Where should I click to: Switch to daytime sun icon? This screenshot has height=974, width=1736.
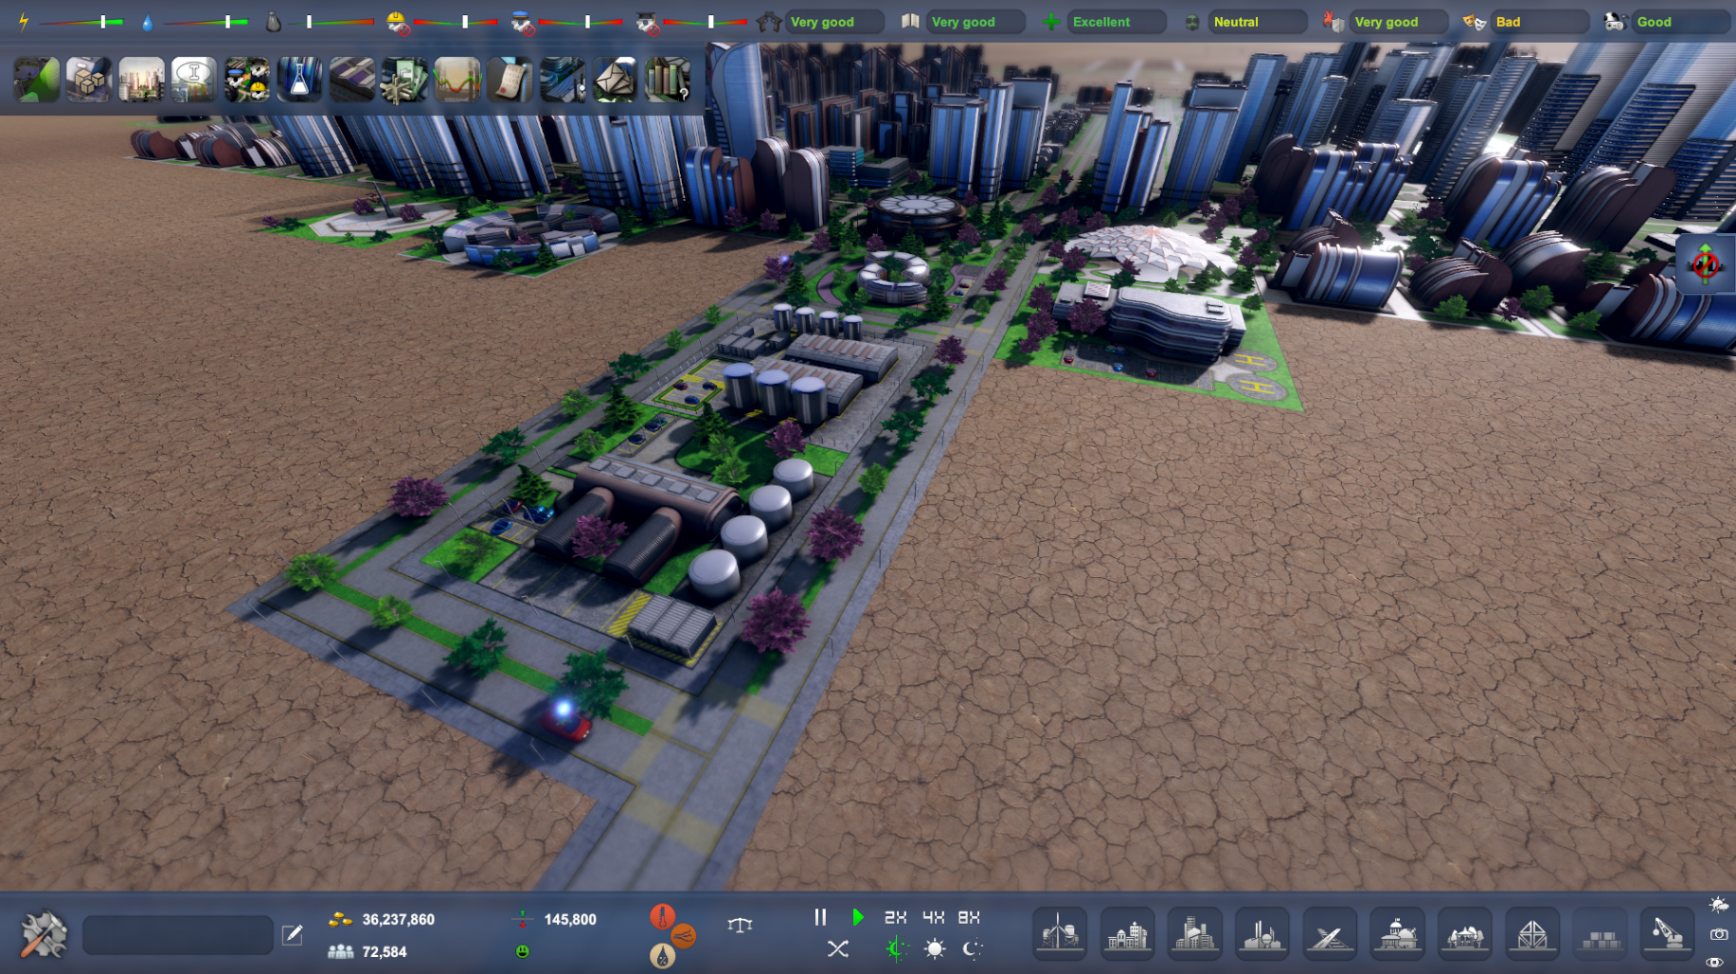point(934,948)
